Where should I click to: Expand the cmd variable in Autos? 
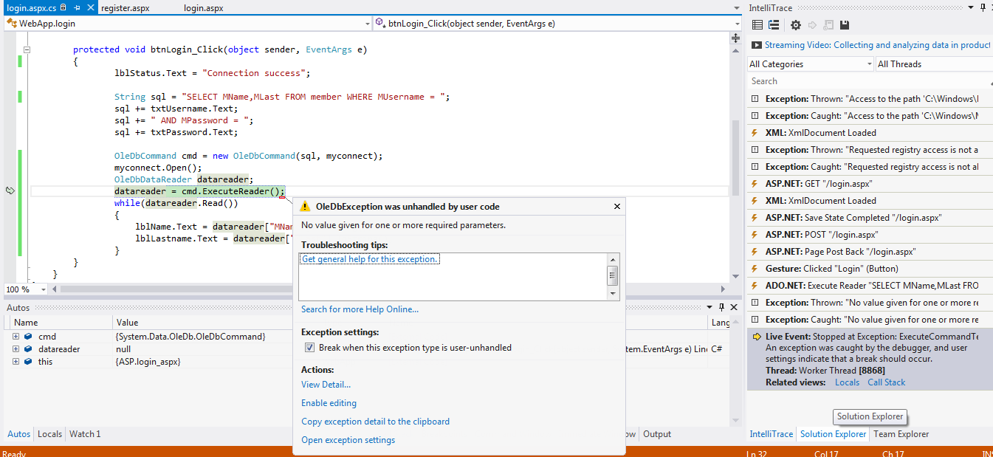click(x=16, y=337)
